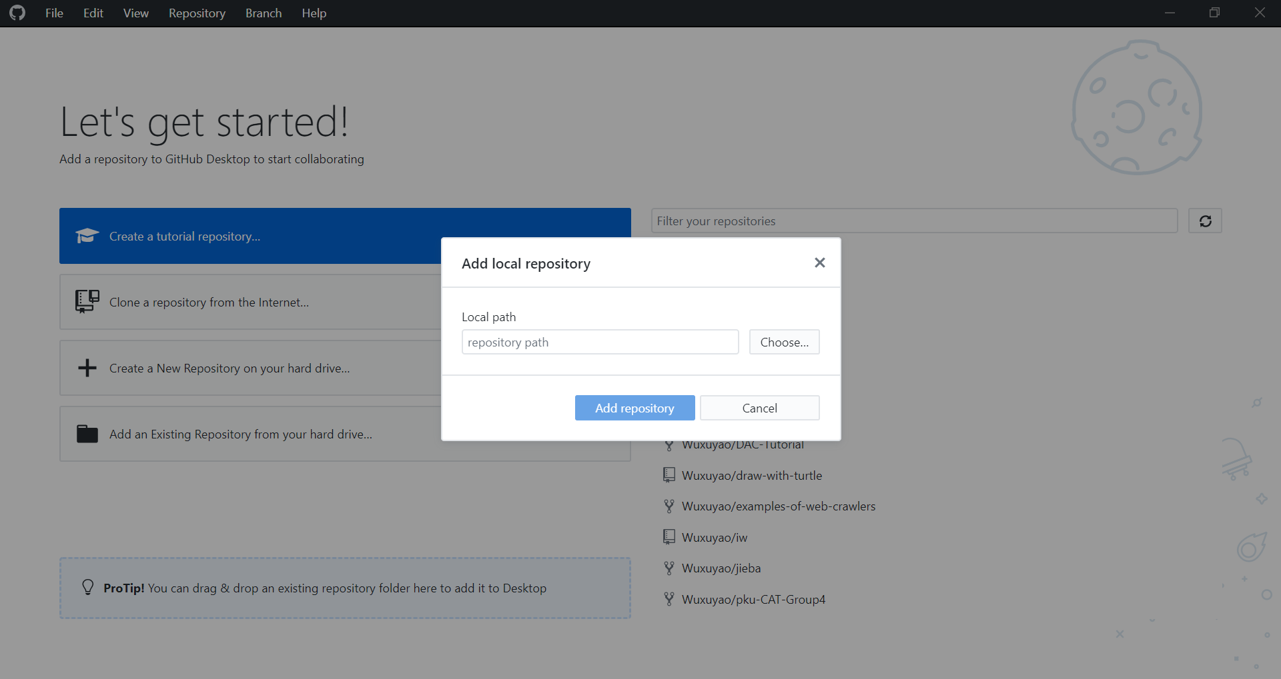The width and height of the screenshot is (1281, 679).
Task: Click the lightbulb icon in the ProTip box
Action: pyautogui.click(x=87, y=588)
